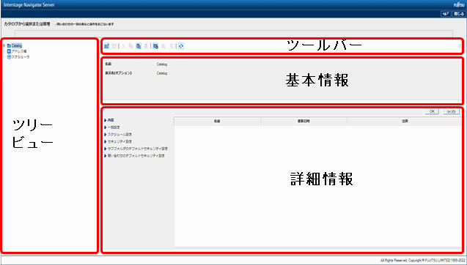Image resolution: width=467 pixels, height=265 pixels.
Task: Expand 問い合わせのデフォルトセキュリティ設定 section
Action: (106, 156)
